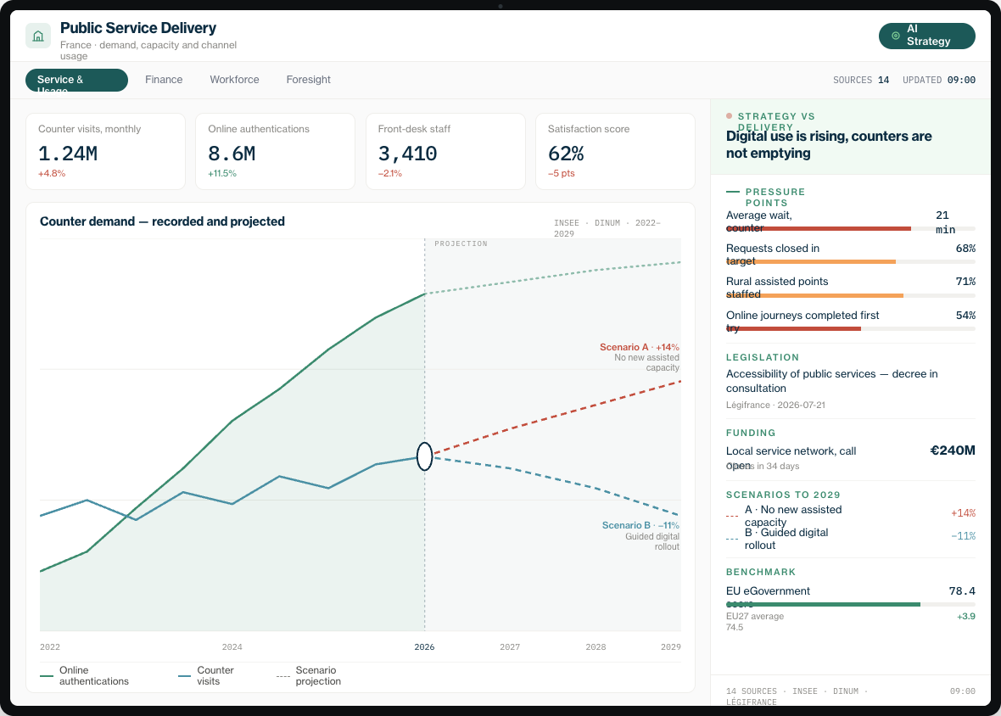Click the +11.5% change under Online authentications
The height and width of the screenshot is (716, 1001).
(x=222, y=174)
